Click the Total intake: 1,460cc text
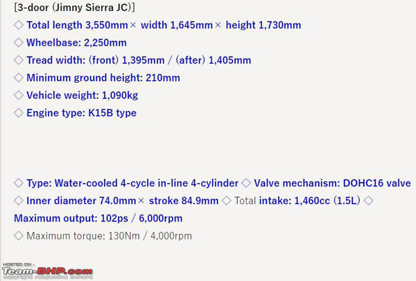416x281 pixels. pyautogui.click(x=297, y=201)
